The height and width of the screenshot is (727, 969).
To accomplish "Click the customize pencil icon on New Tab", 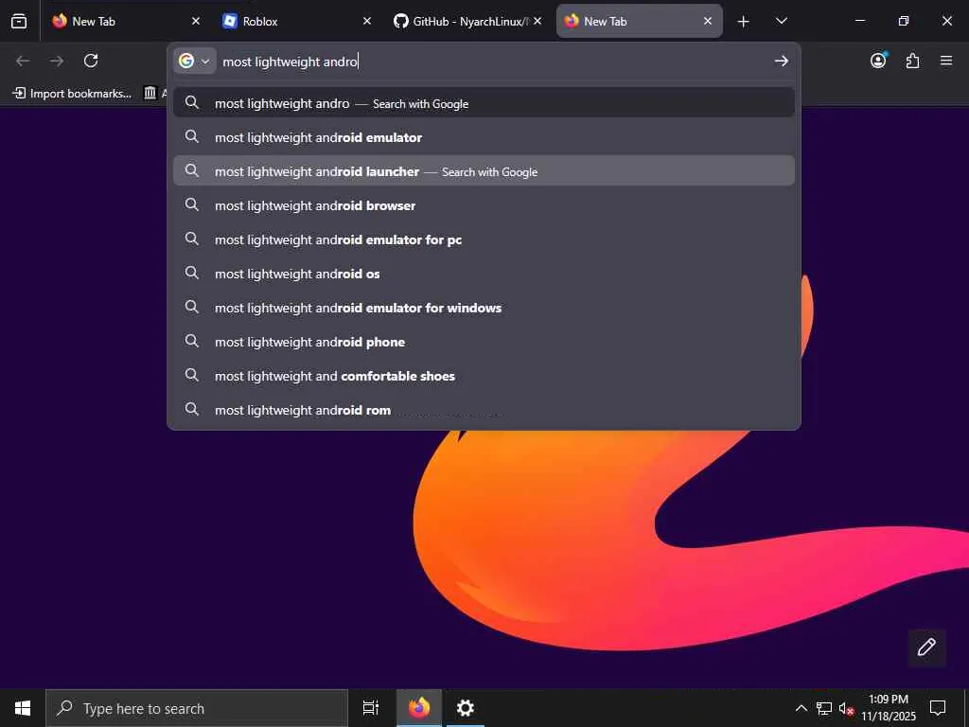I will 926,647.
